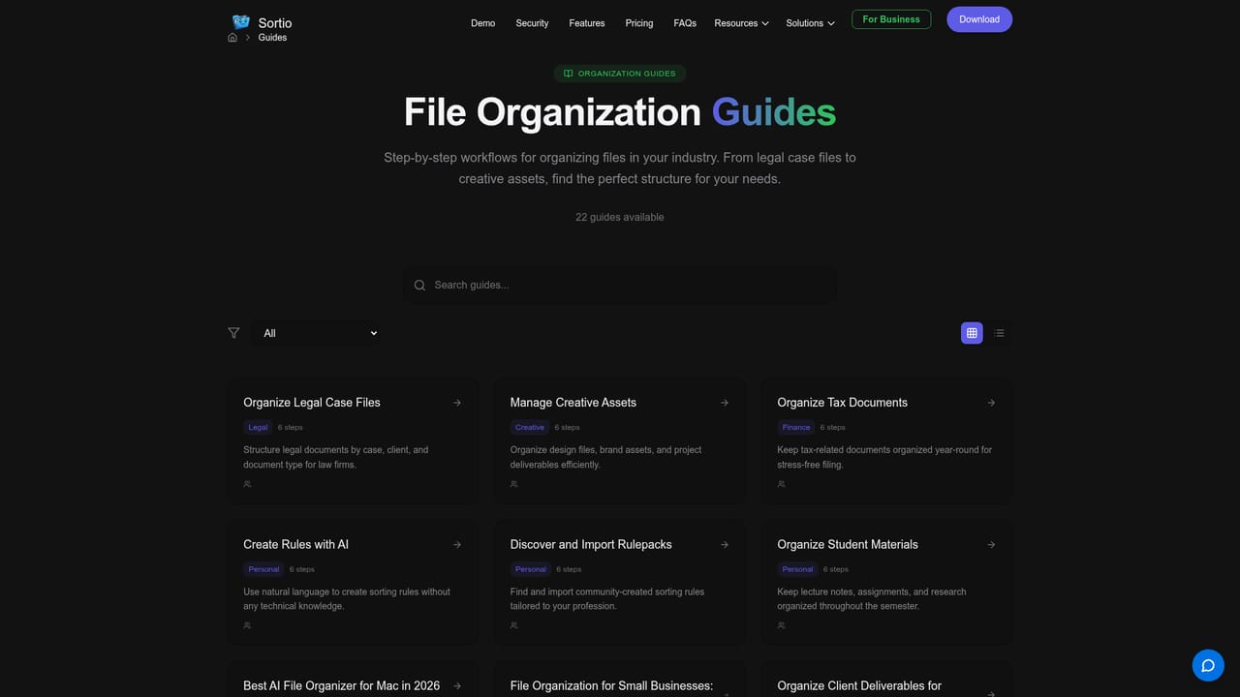Open the chat support bubble
This screenshot has height=697, width=1240.
[x=1208, y=665]
